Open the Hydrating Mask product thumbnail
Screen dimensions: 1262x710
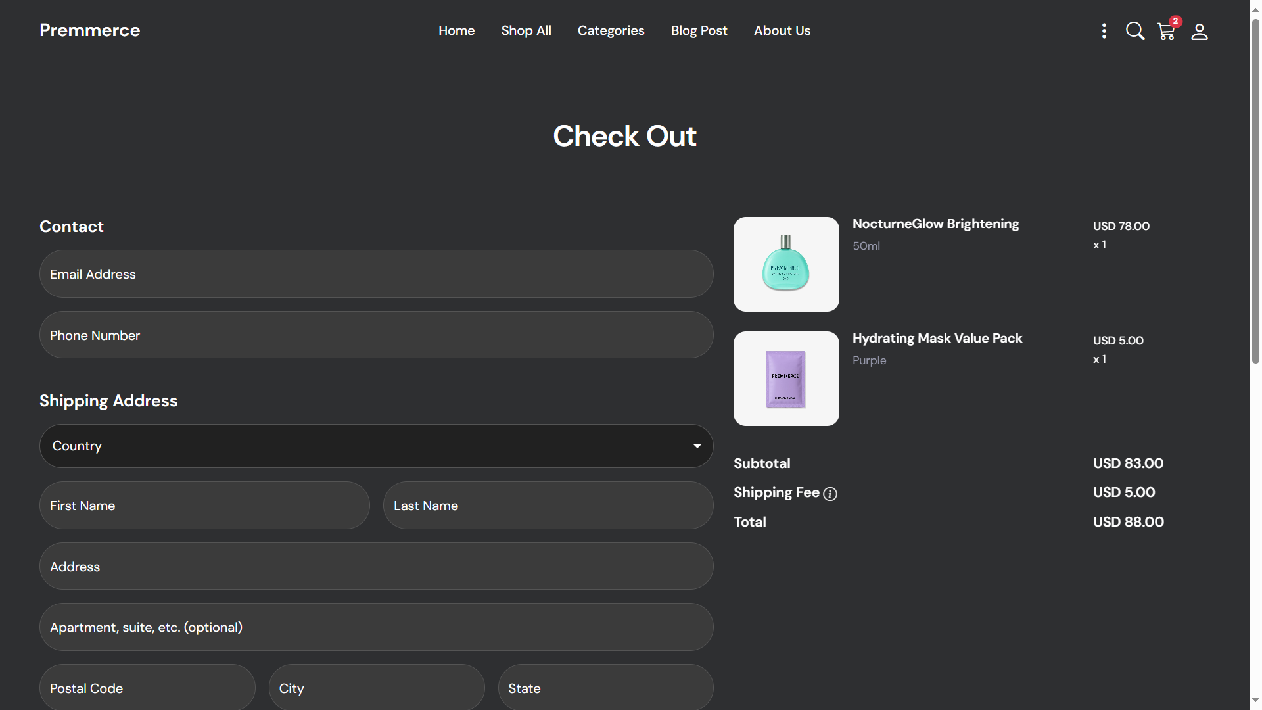[x=786, y=379]
